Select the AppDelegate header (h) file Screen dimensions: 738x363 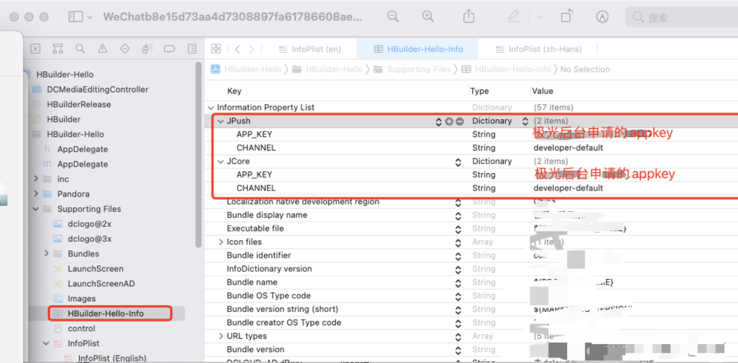point(82,149)
